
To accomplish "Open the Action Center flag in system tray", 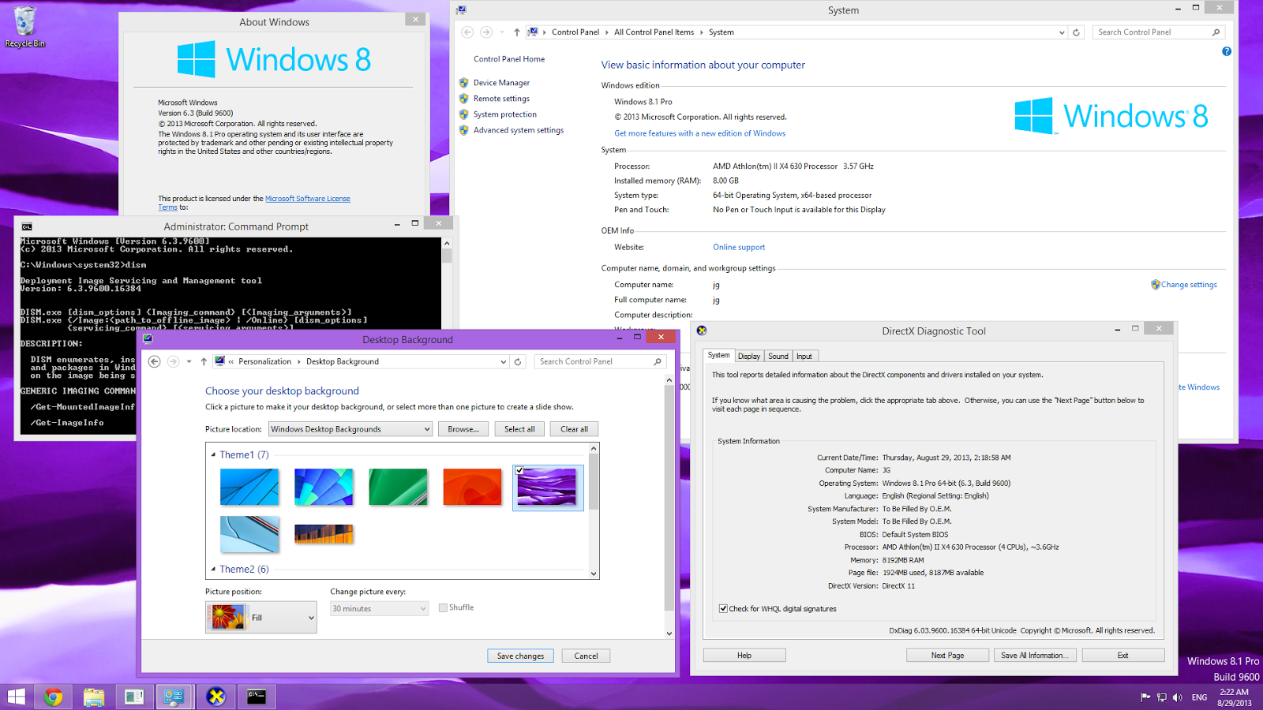I will tap(1144, 697).
